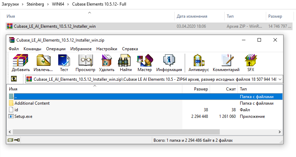This screenshot has height=157, width=296.
Task: Open the Просмотр (View) tool
Action: click(x=86, y=60)
